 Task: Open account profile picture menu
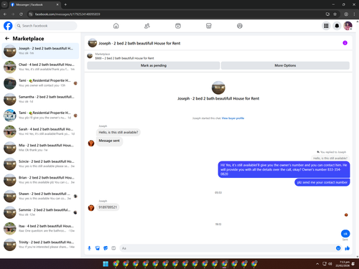tap(348, 26)
